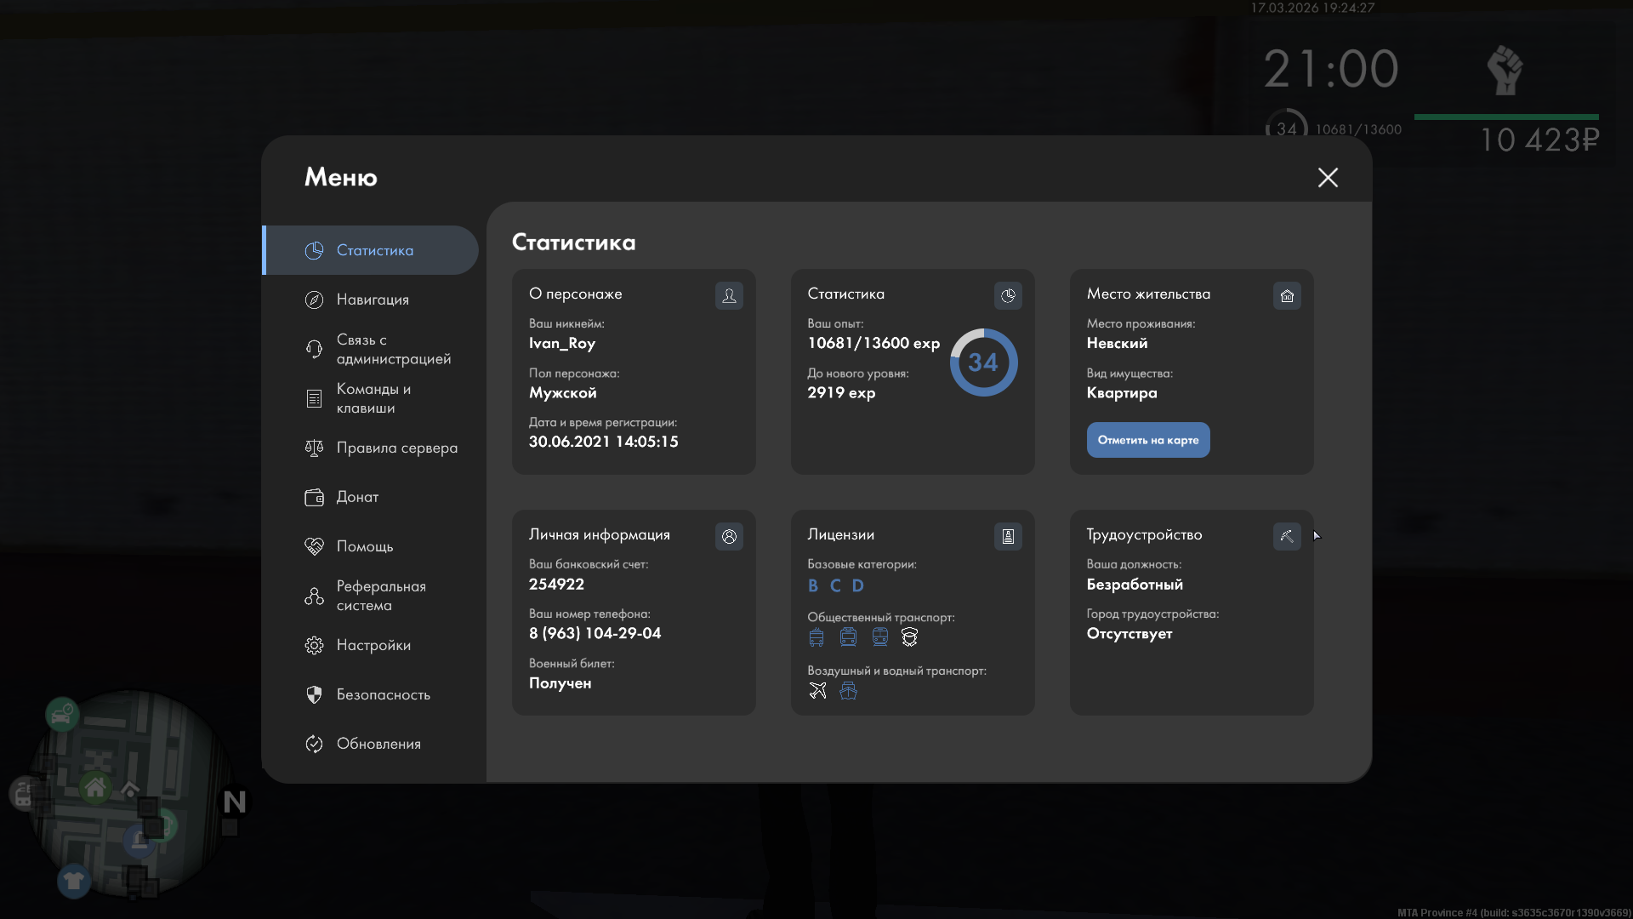Image resolution: width=1633 pixels, height=919 pixels.
Task: Click the blue shirt marker on minimap
Action: (x=74, y=881)
